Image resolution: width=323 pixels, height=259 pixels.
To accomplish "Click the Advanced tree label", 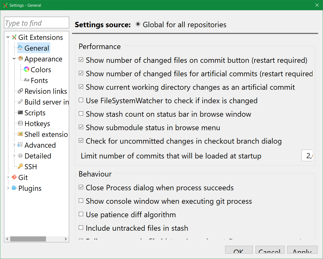I will point(40,145).
